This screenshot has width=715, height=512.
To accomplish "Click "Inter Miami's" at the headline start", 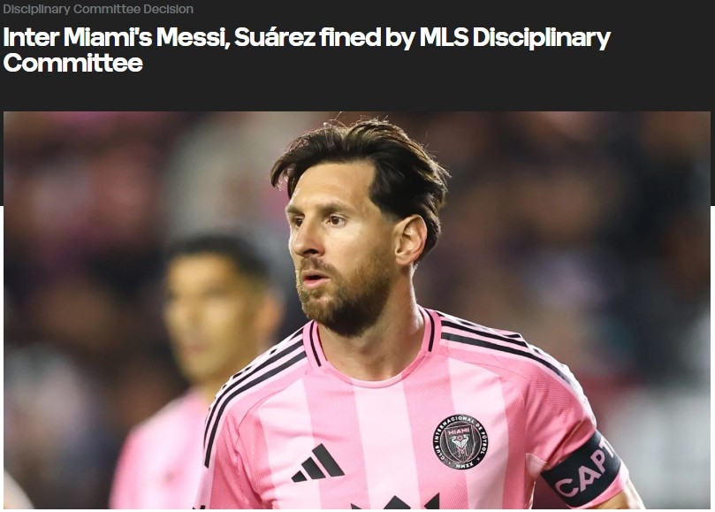I will [x=78, y=37].
